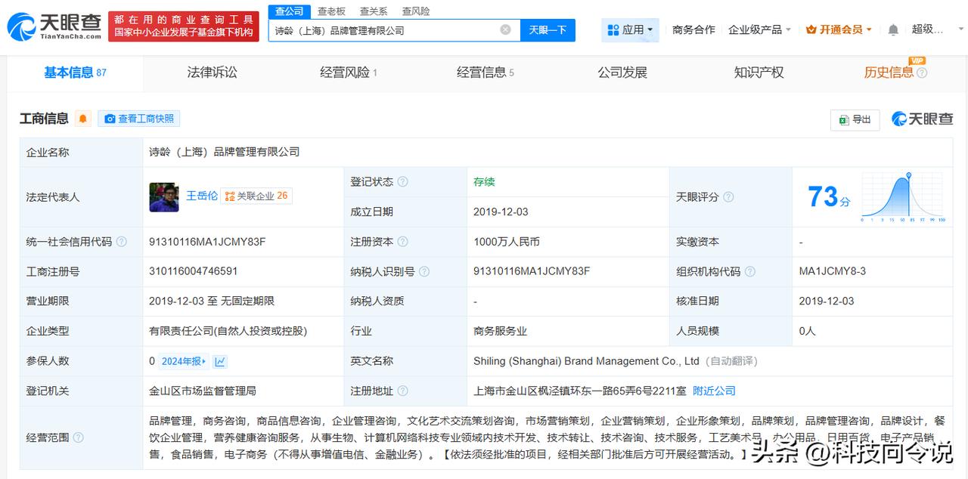Click the 工商注册号 value 310116004746591

[x=194, y=271]
